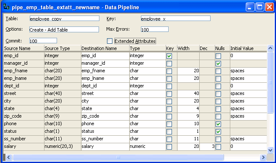Screen dimensions: 276x163
Task: Click source type cell char(9)
Action: [x=62, y=116]
